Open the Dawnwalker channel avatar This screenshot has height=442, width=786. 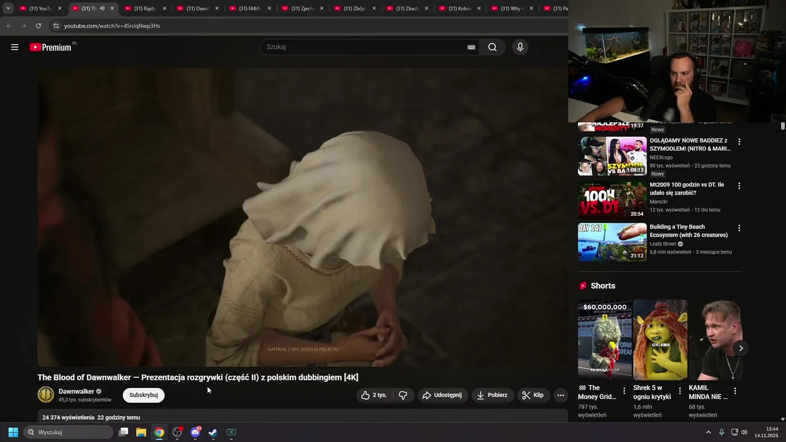46,395
